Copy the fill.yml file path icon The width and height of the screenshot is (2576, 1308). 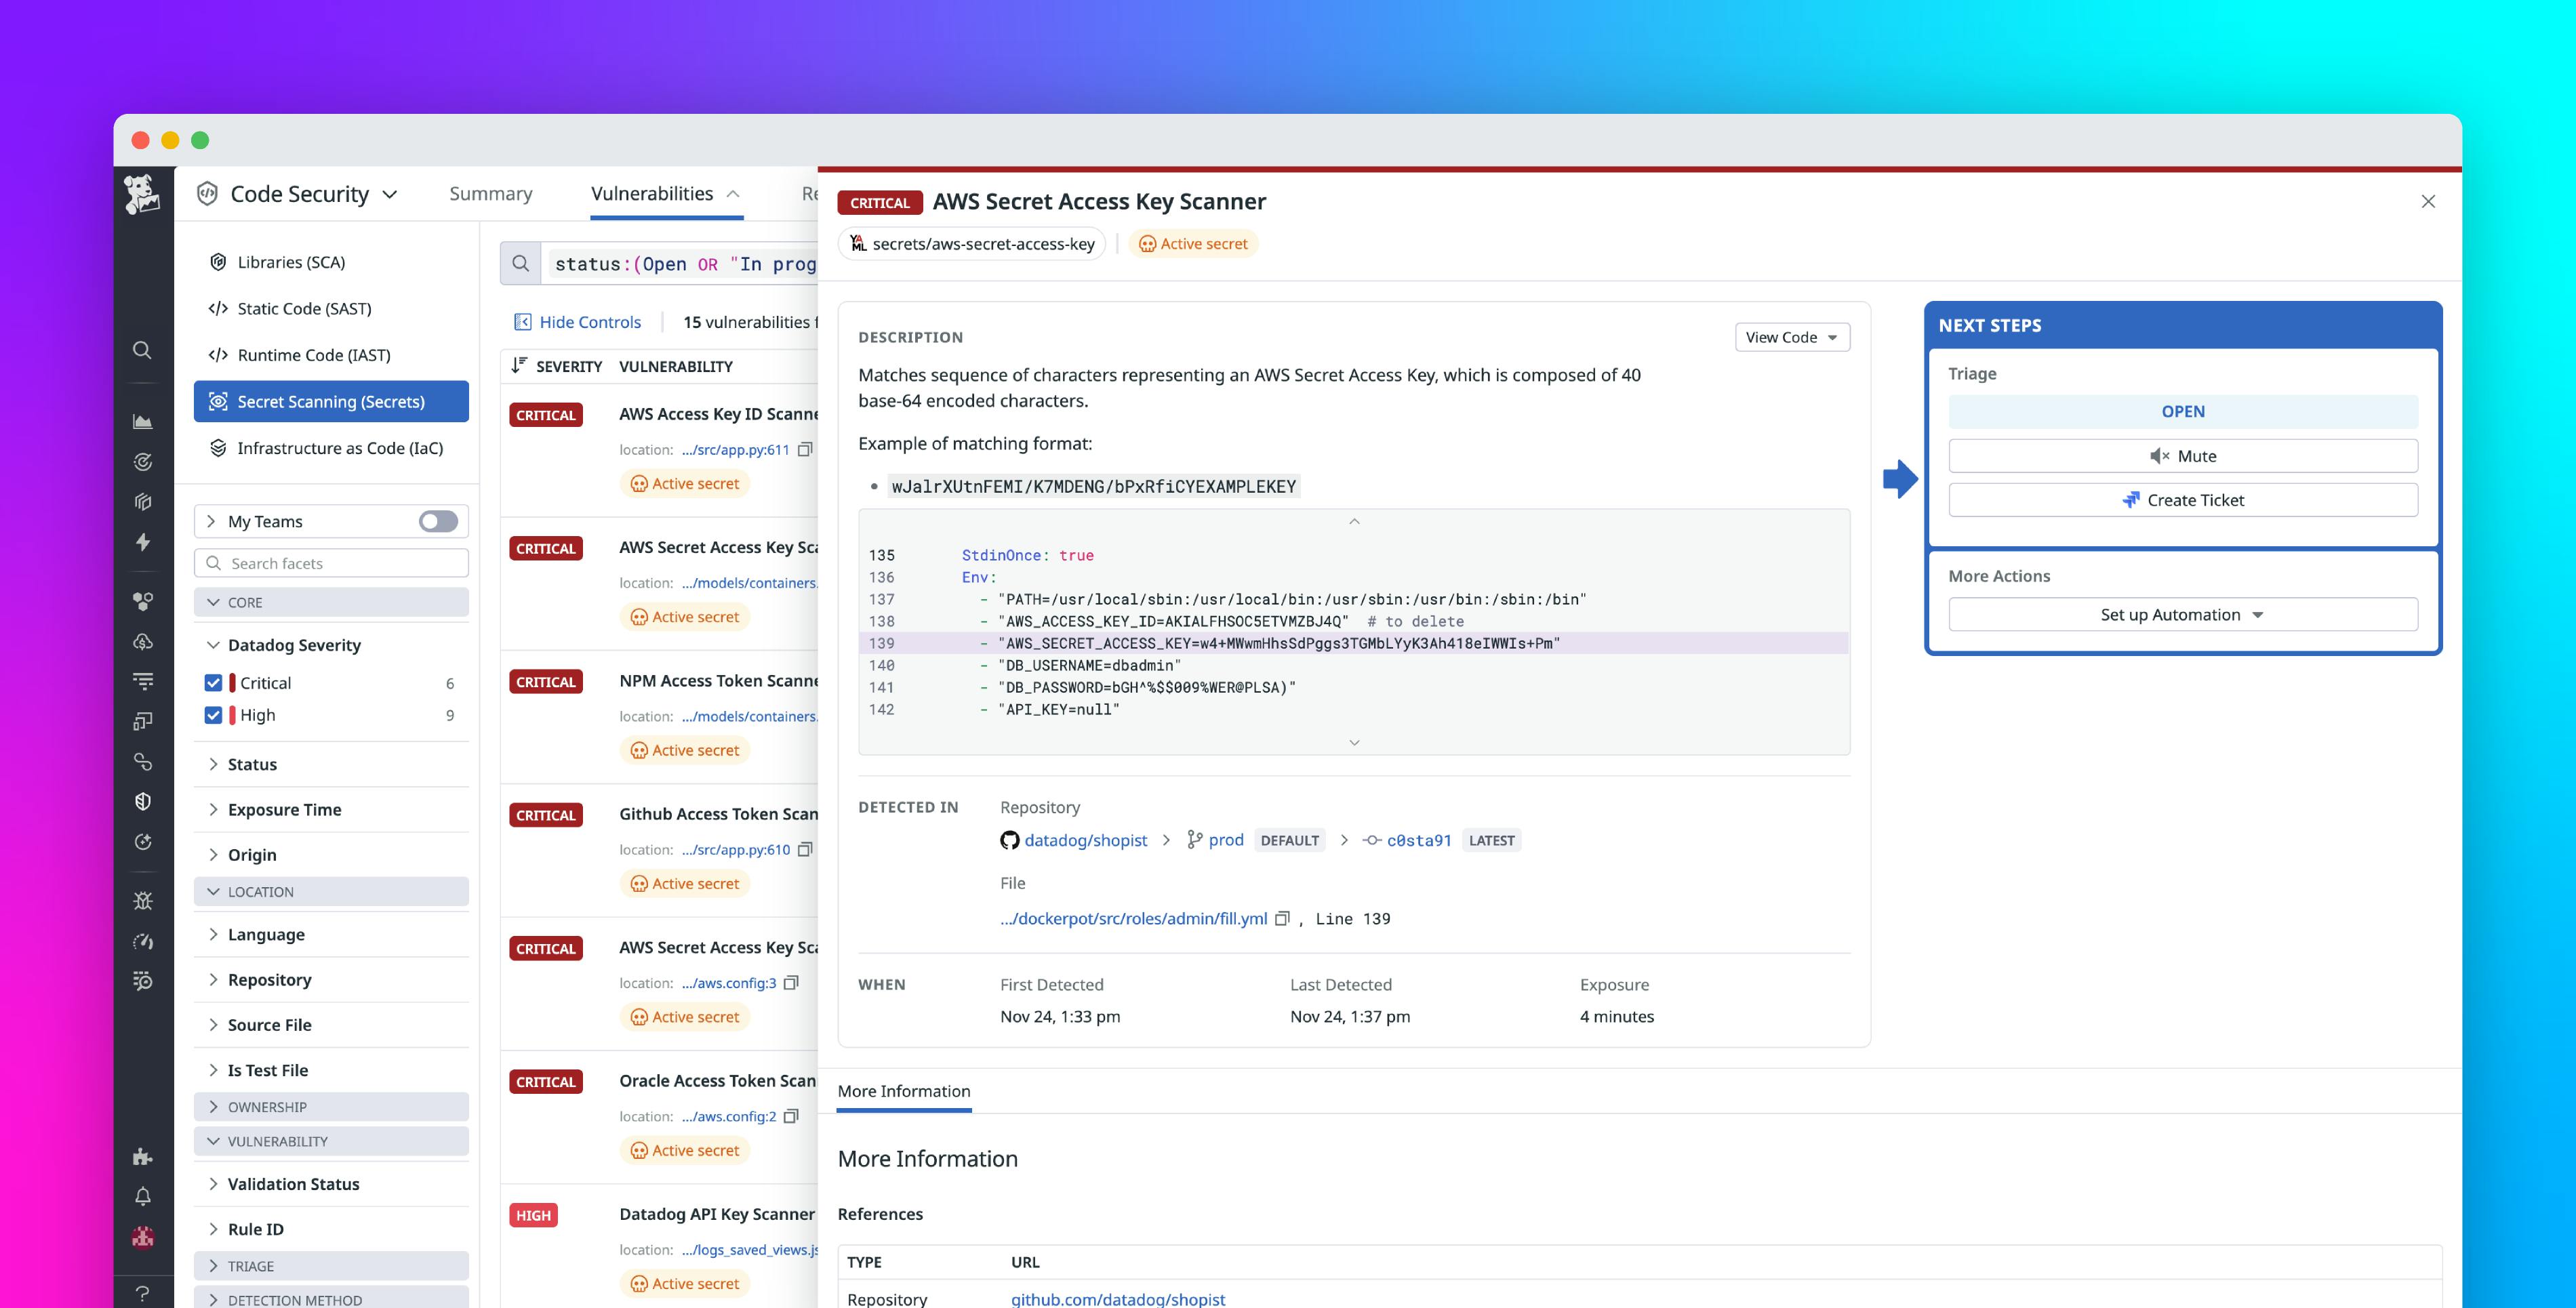(x=1282, y=918)
